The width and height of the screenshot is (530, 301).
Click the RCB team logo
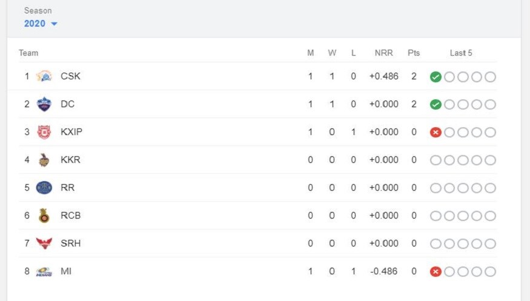(44, 216)
